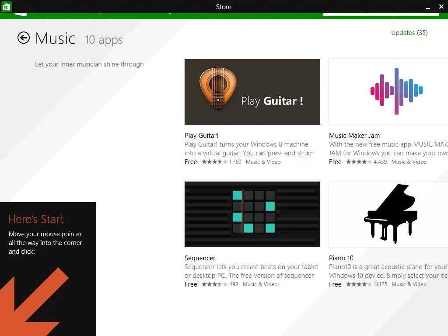Click the Here's Start tip heading
Image resolution: width=448 pixels, height=336 pixels.
(x=36, y=219)
